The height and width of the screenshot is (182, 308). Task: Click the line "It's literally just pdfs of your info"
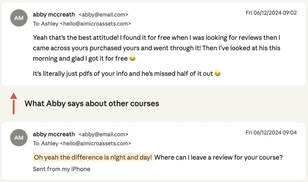coord(123,74)
